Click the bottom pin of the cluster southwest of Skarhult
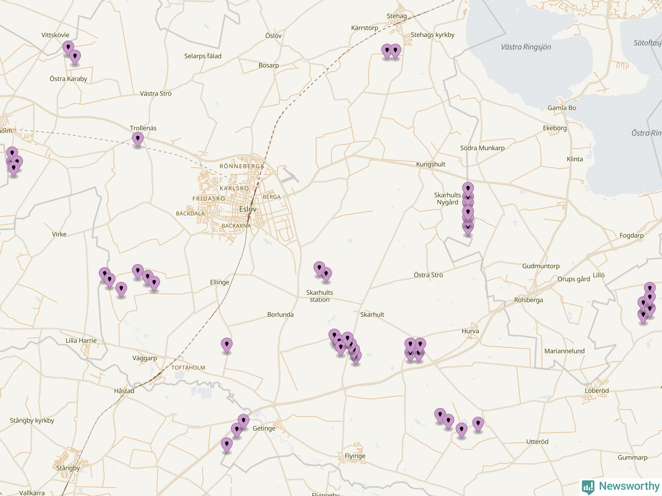This screenshot has width=662, height=496. [356, 357]
